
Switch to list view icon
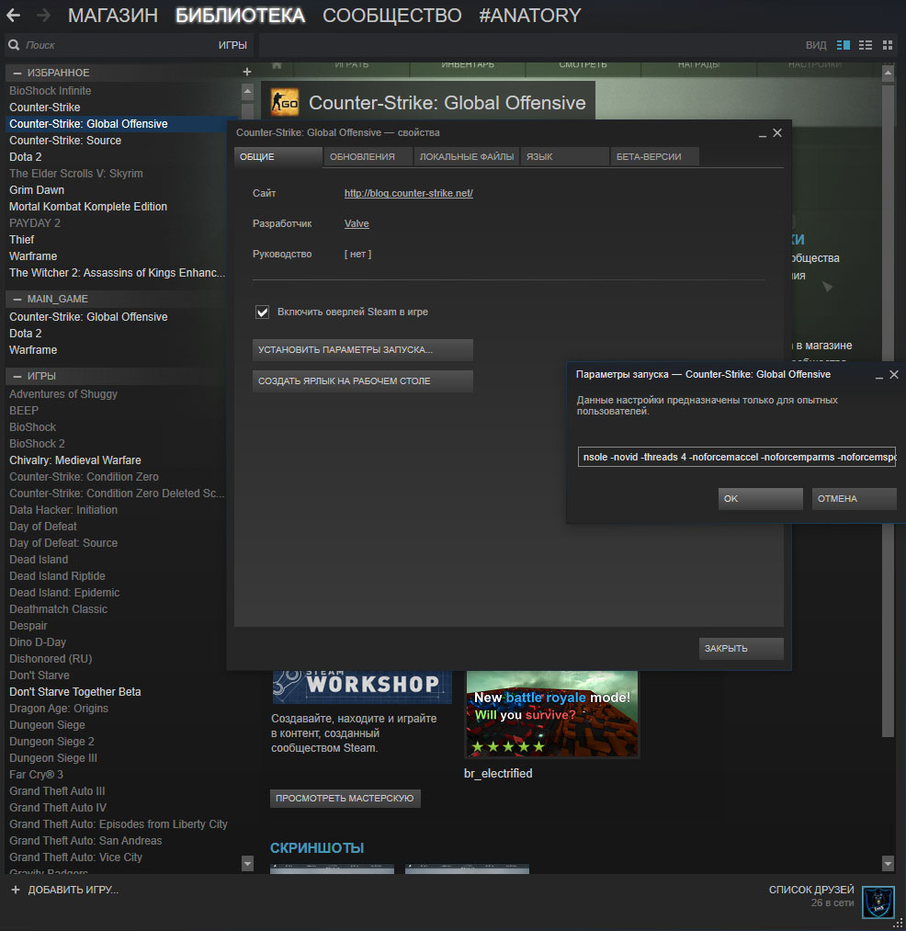click(866, 45)
